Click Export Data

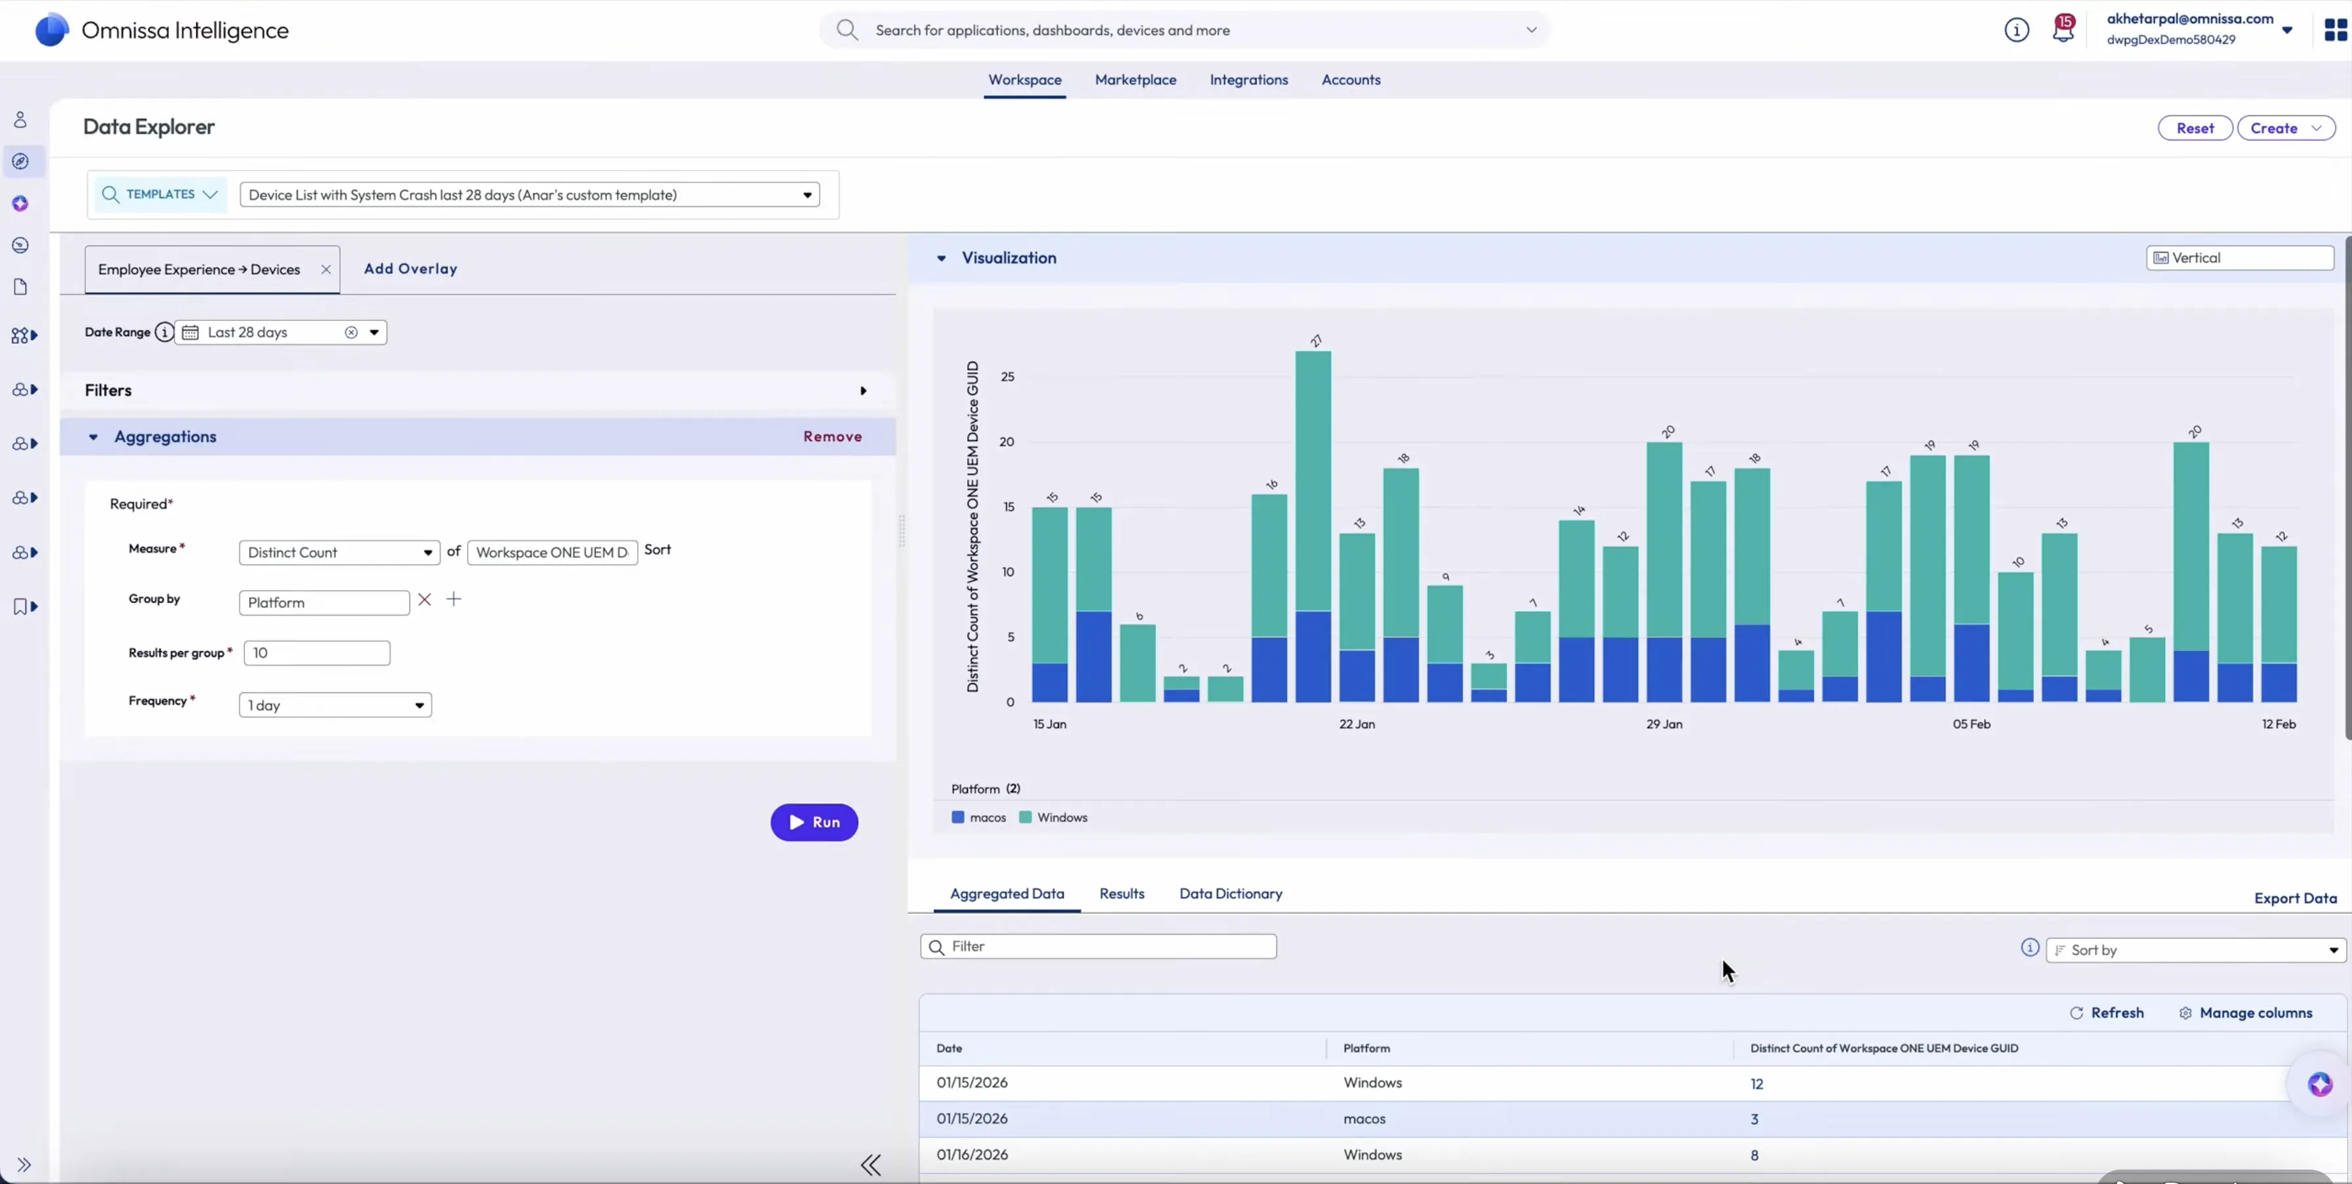[2296, 899]
